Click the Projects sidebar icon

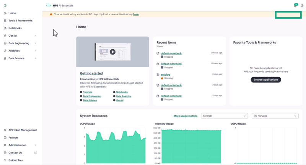pyautogui.click(x=5, y=137)
